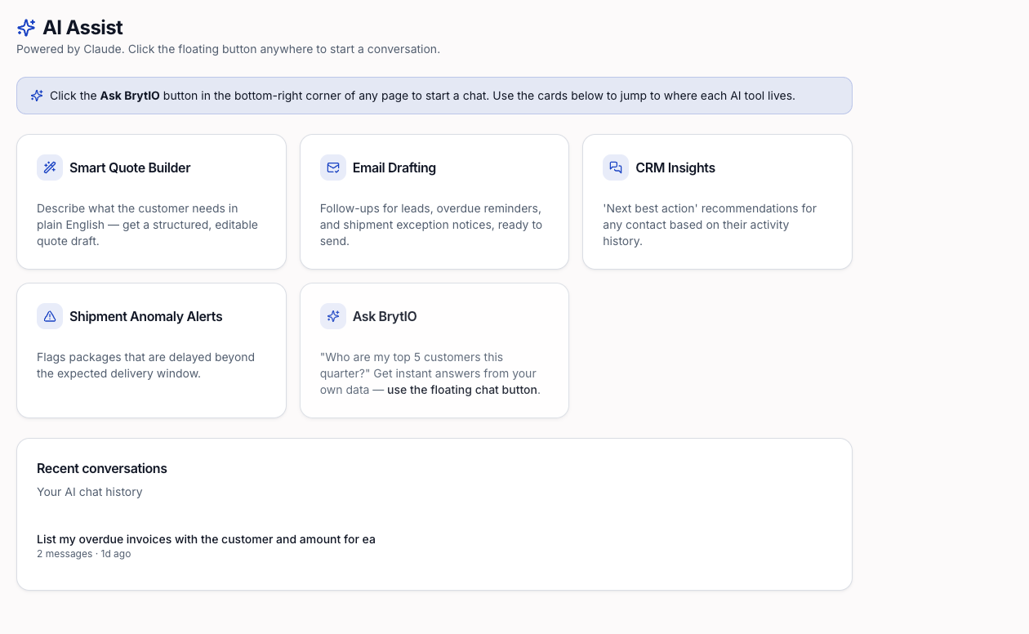Screen dimensions: 1029x634
Task: Click the 'Recent conversations' heading
Action: click(102, 468)
